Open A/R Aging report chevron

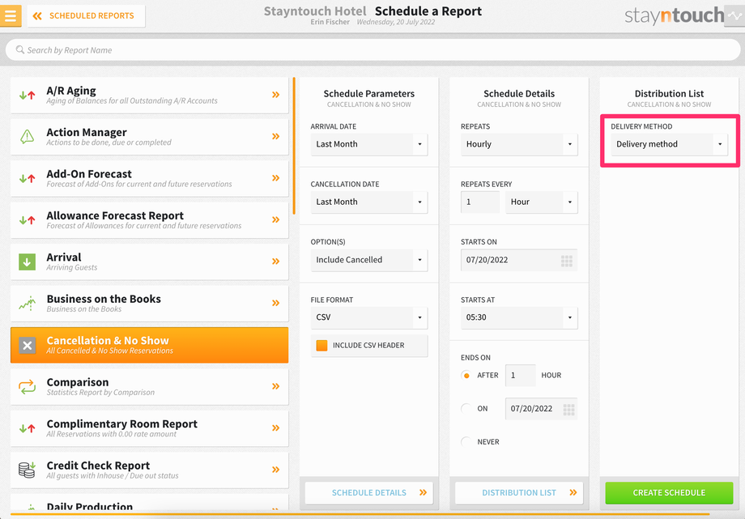[x=275, y=95]
